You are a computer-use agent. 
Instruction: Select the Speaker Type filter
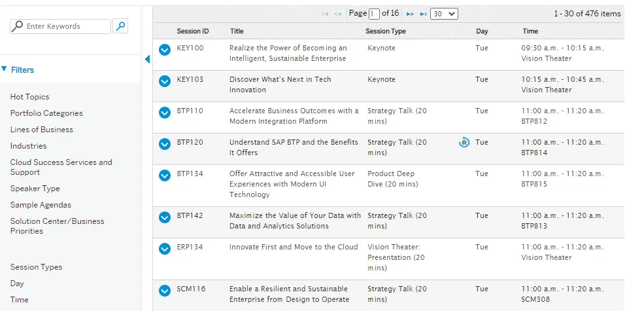35,189
